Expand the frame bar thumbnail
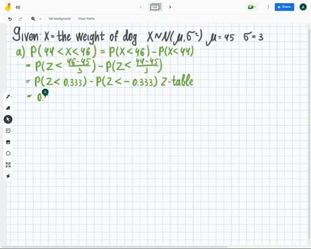 point(155,7)
